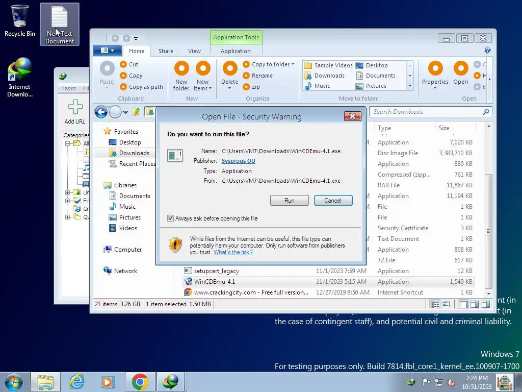
Task: Select Network in navigation pane
Action: click(x=120, y=271)
